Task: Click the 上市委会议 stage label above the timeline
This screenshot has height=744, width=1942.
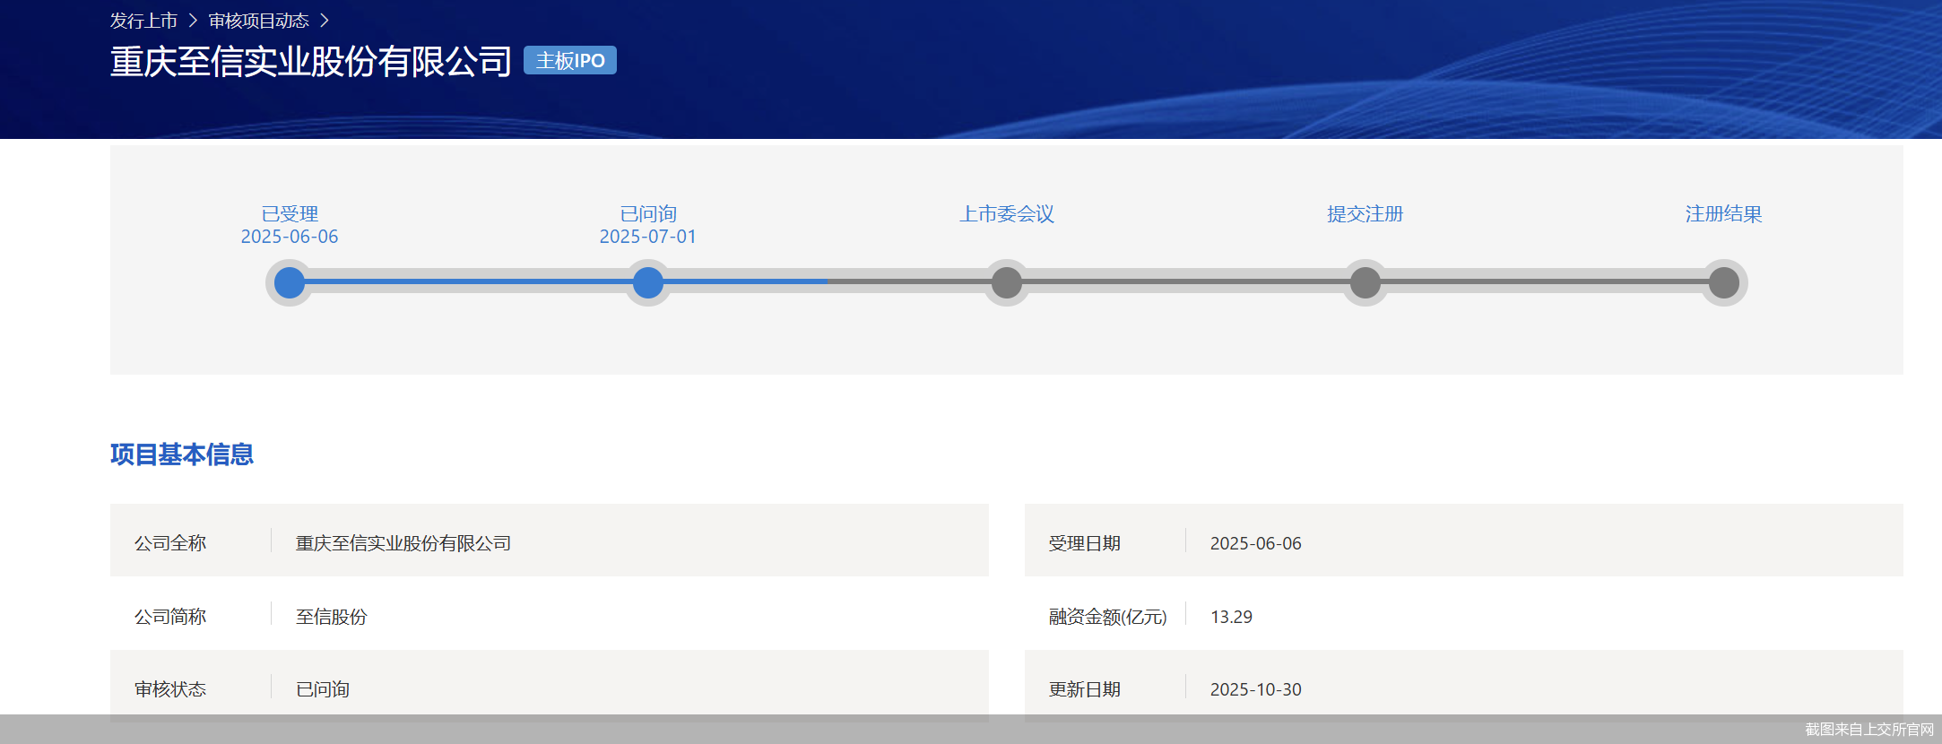Action: click(1007, 214)
